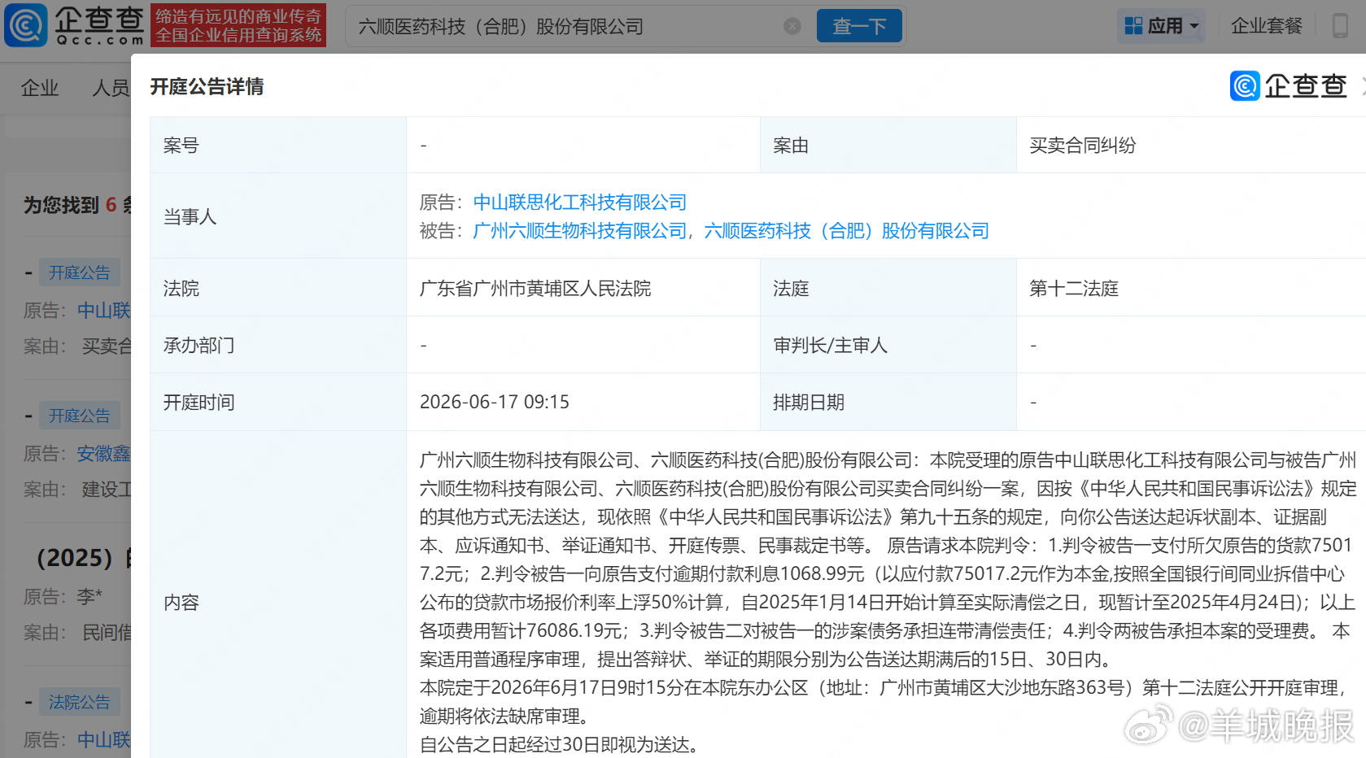Switch to the 人员 tab

[x=111, y=88]
